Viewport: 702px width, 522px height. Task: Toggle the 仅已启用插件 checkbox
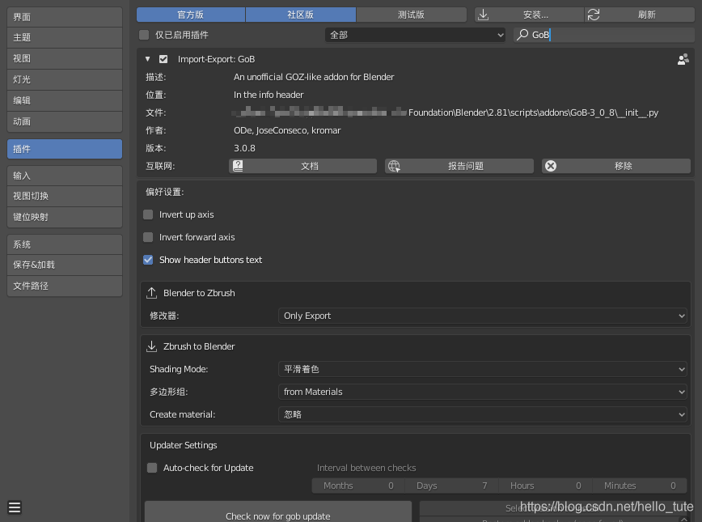(x=144, y=35)
